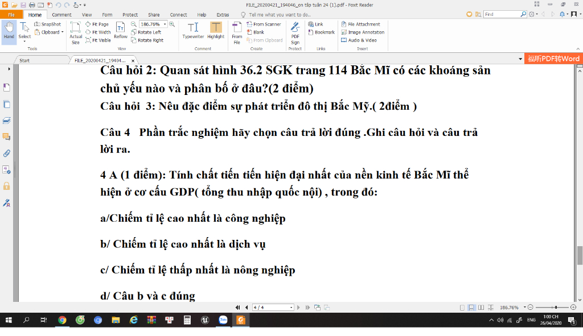This screenshot has width=583, height=336.
Task: Click the zoom in plus button in status bar
Action: 573,308
